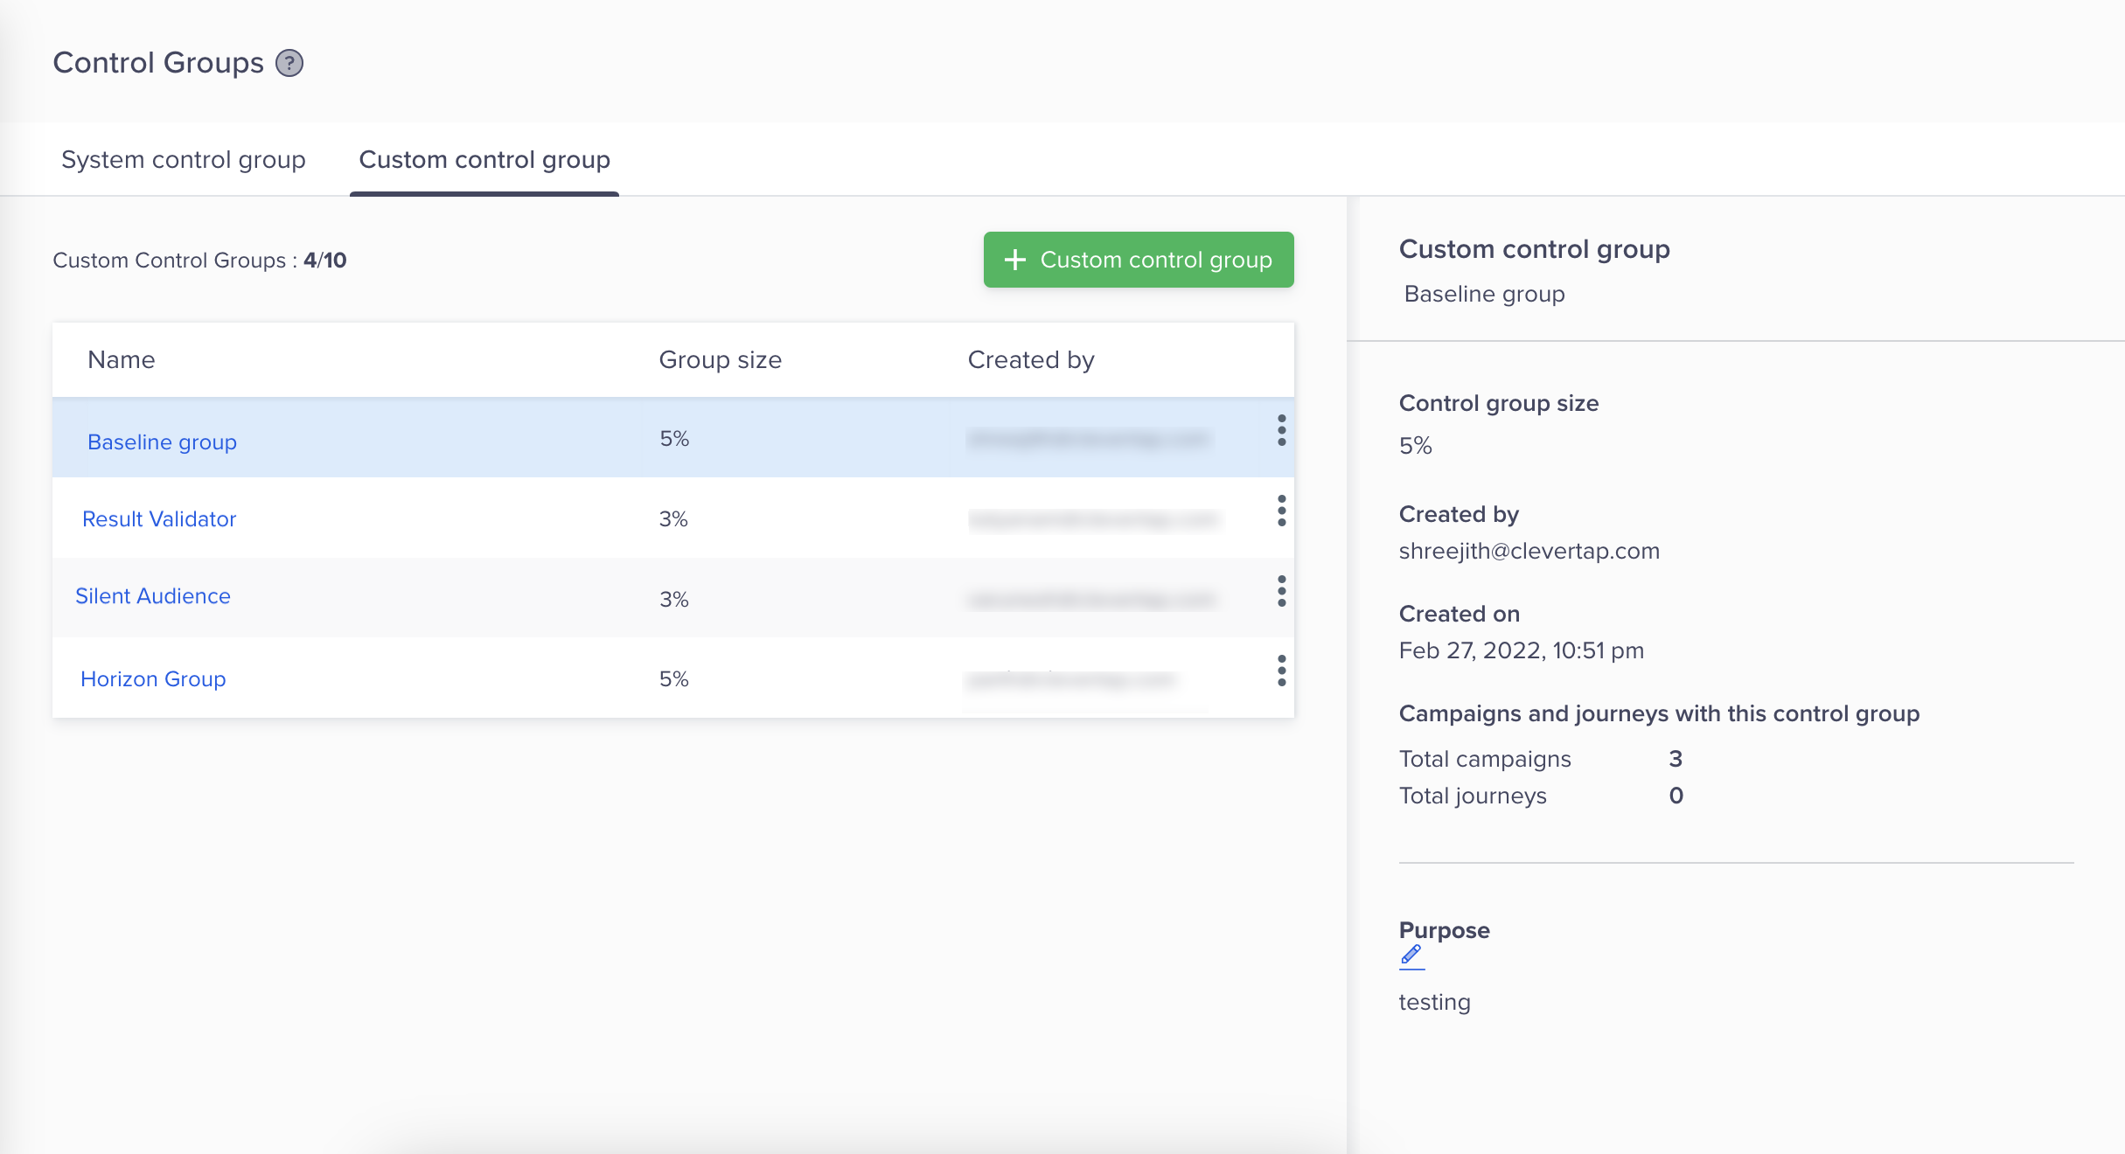
Task: Click the 3% size in Result Validator row
Action: [x=673, y=519]
